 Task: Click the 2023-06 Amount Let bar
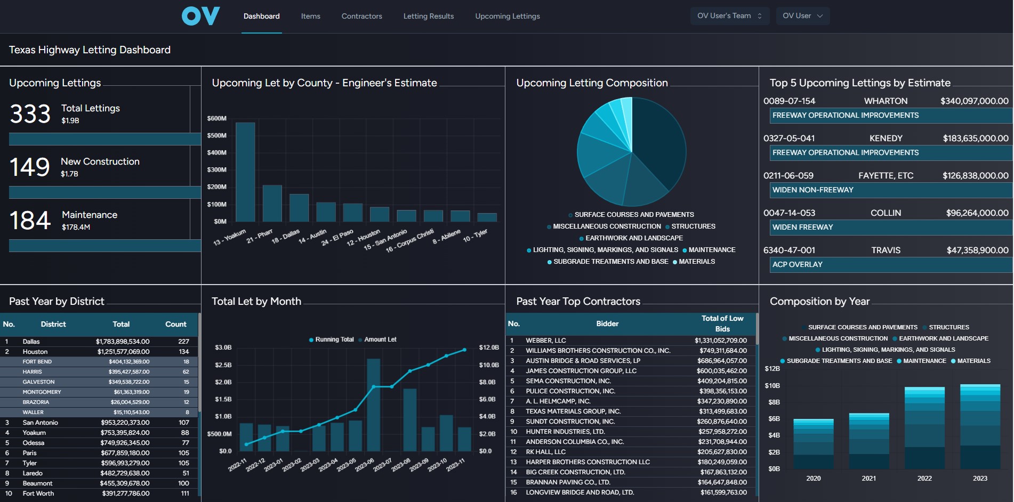(x=373, y=405)
